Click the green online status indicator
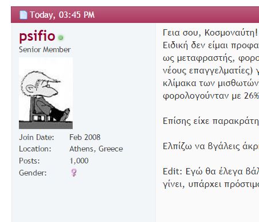The height and width of the screenshot is (222, 259). click(61, 38)
